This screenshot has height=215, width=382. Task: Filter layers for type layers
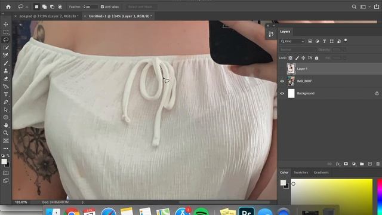pos(324,41)
